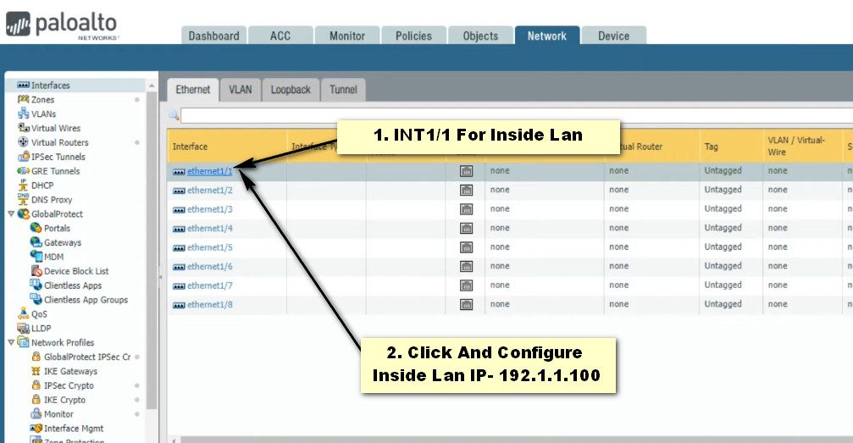Open Zones in the sidebar
The width and height of the screenshot is (853, 443).
tap(42, 100)
